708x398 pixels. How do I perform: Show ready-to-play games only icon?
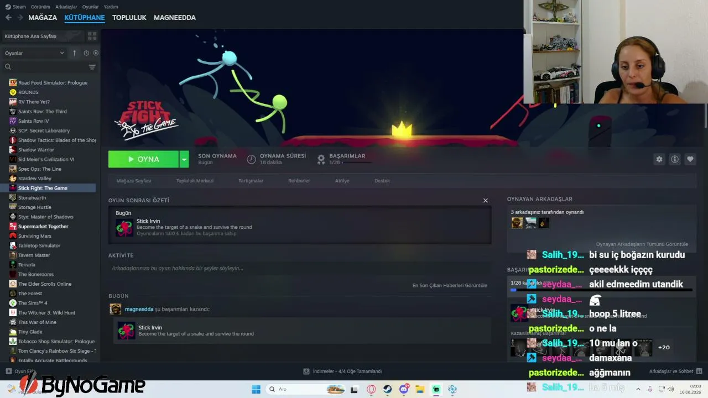96,53
